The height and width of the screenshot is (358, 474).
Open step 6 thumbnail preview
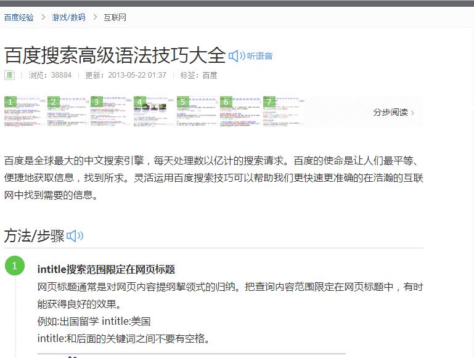[x=241, y=111]
